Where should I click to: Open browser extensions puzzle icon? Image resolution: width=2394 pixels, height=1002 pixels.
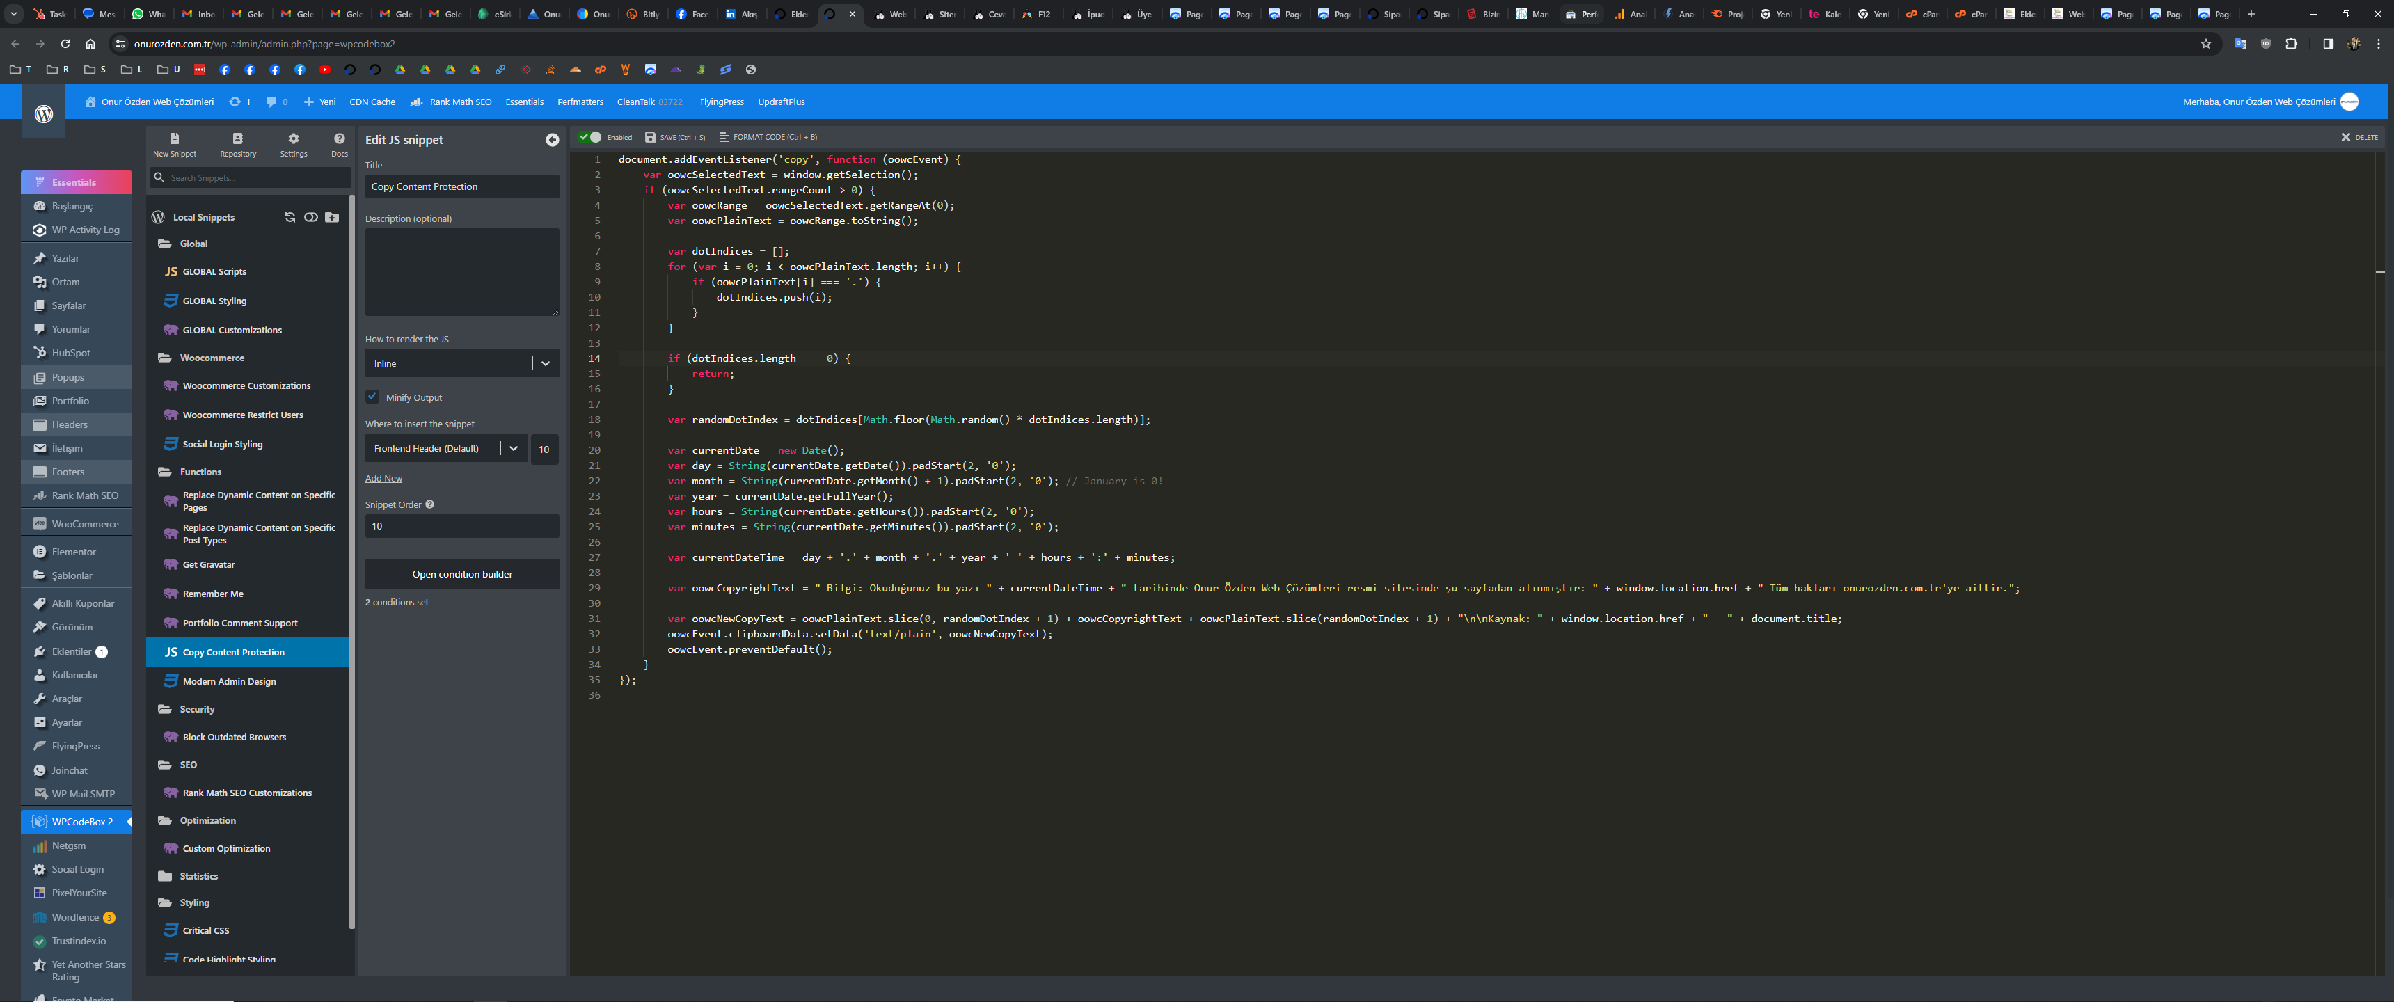[2292, 44]
